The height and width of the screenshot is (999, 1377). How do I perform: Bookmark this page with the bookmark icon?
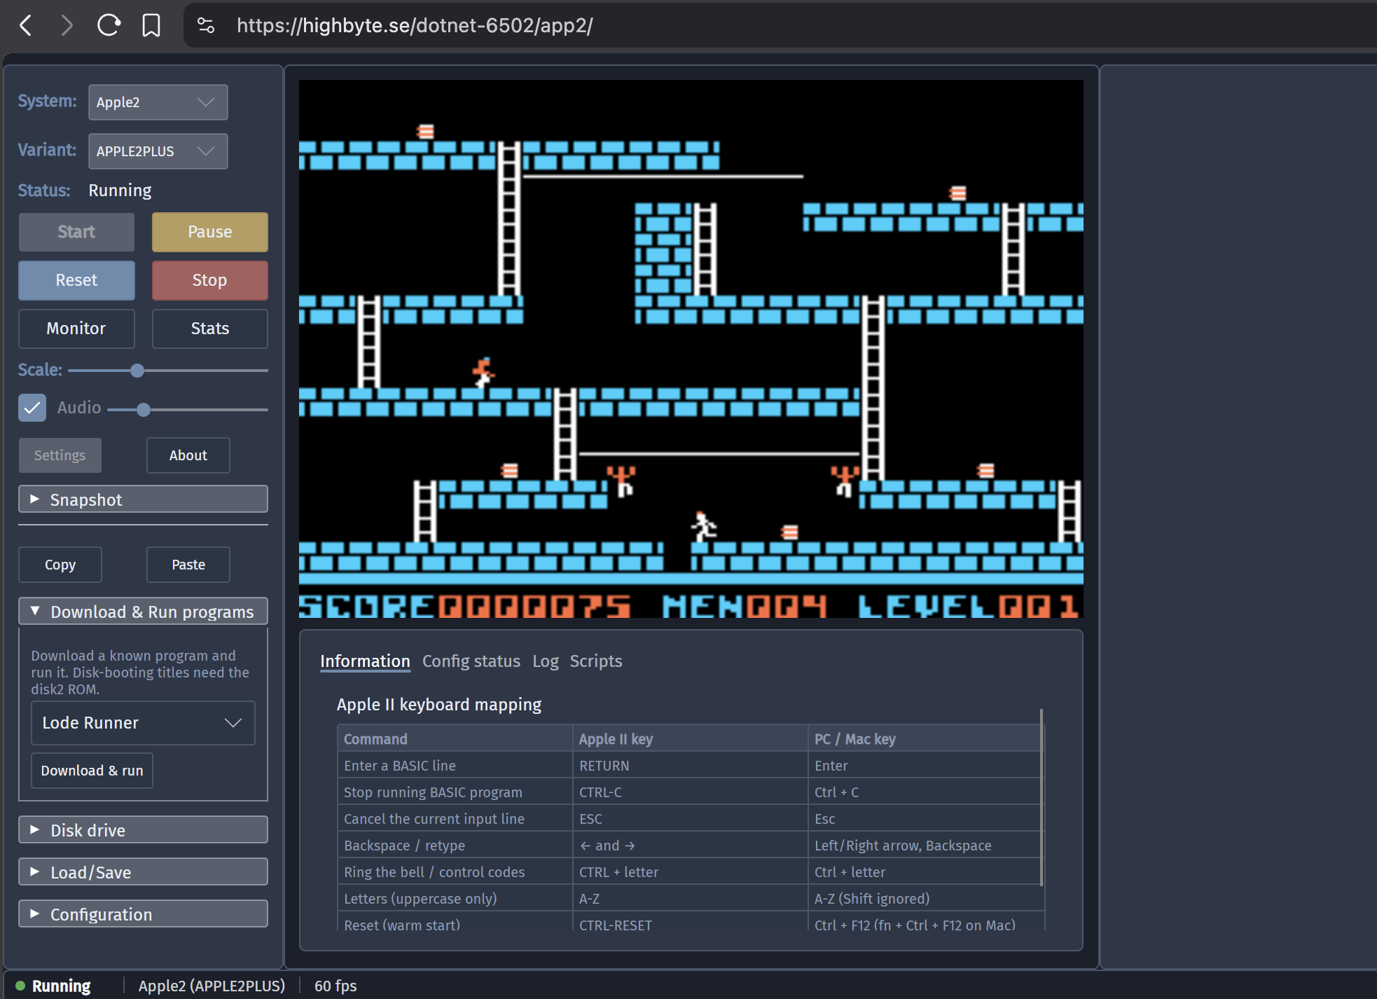[x=151, y=26]
